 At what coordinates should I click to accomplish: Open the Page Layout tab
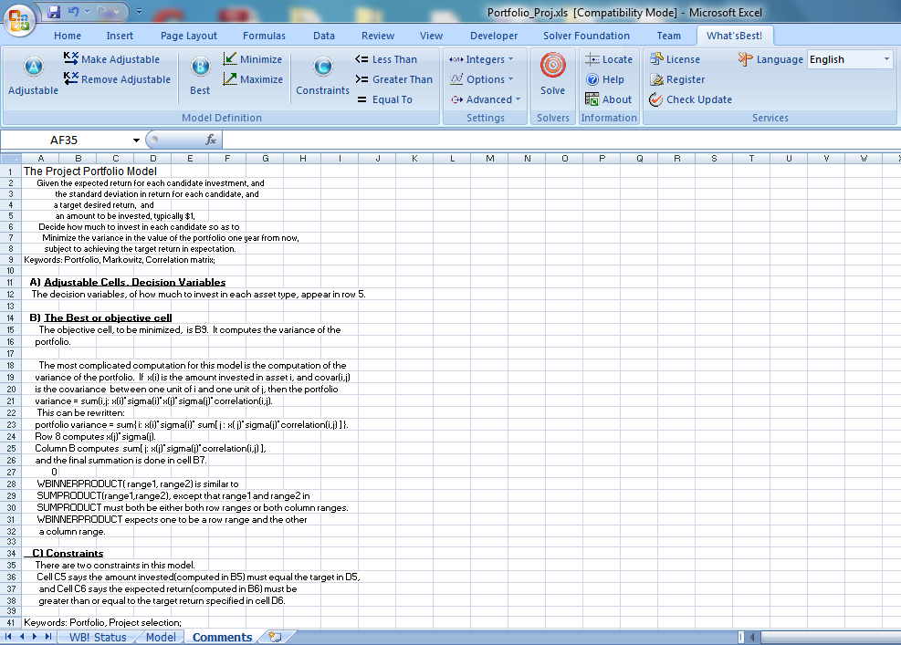click(x=188, y=36)
